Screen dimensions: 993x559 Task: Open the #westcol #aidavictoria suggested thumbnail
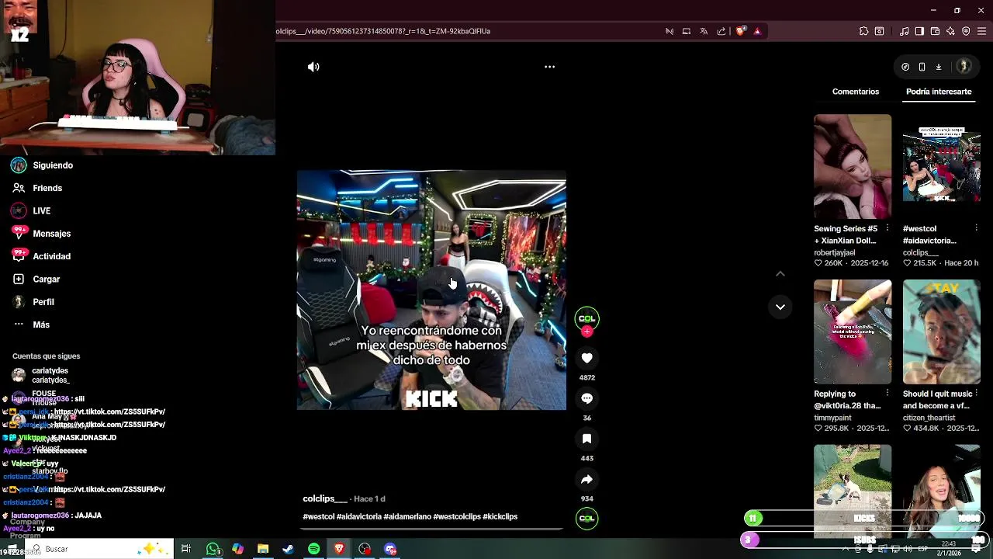pos(941,166)
